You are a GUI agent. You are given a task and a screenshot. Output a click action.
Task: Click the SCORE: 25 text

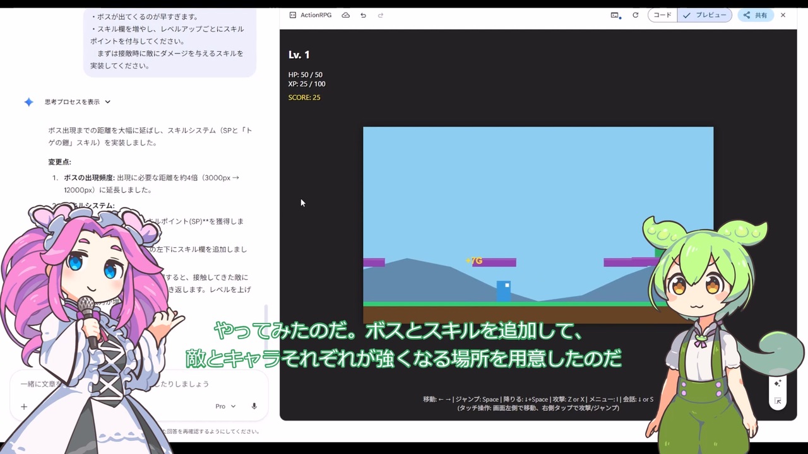pyautogui.click(x=304, y=98)
